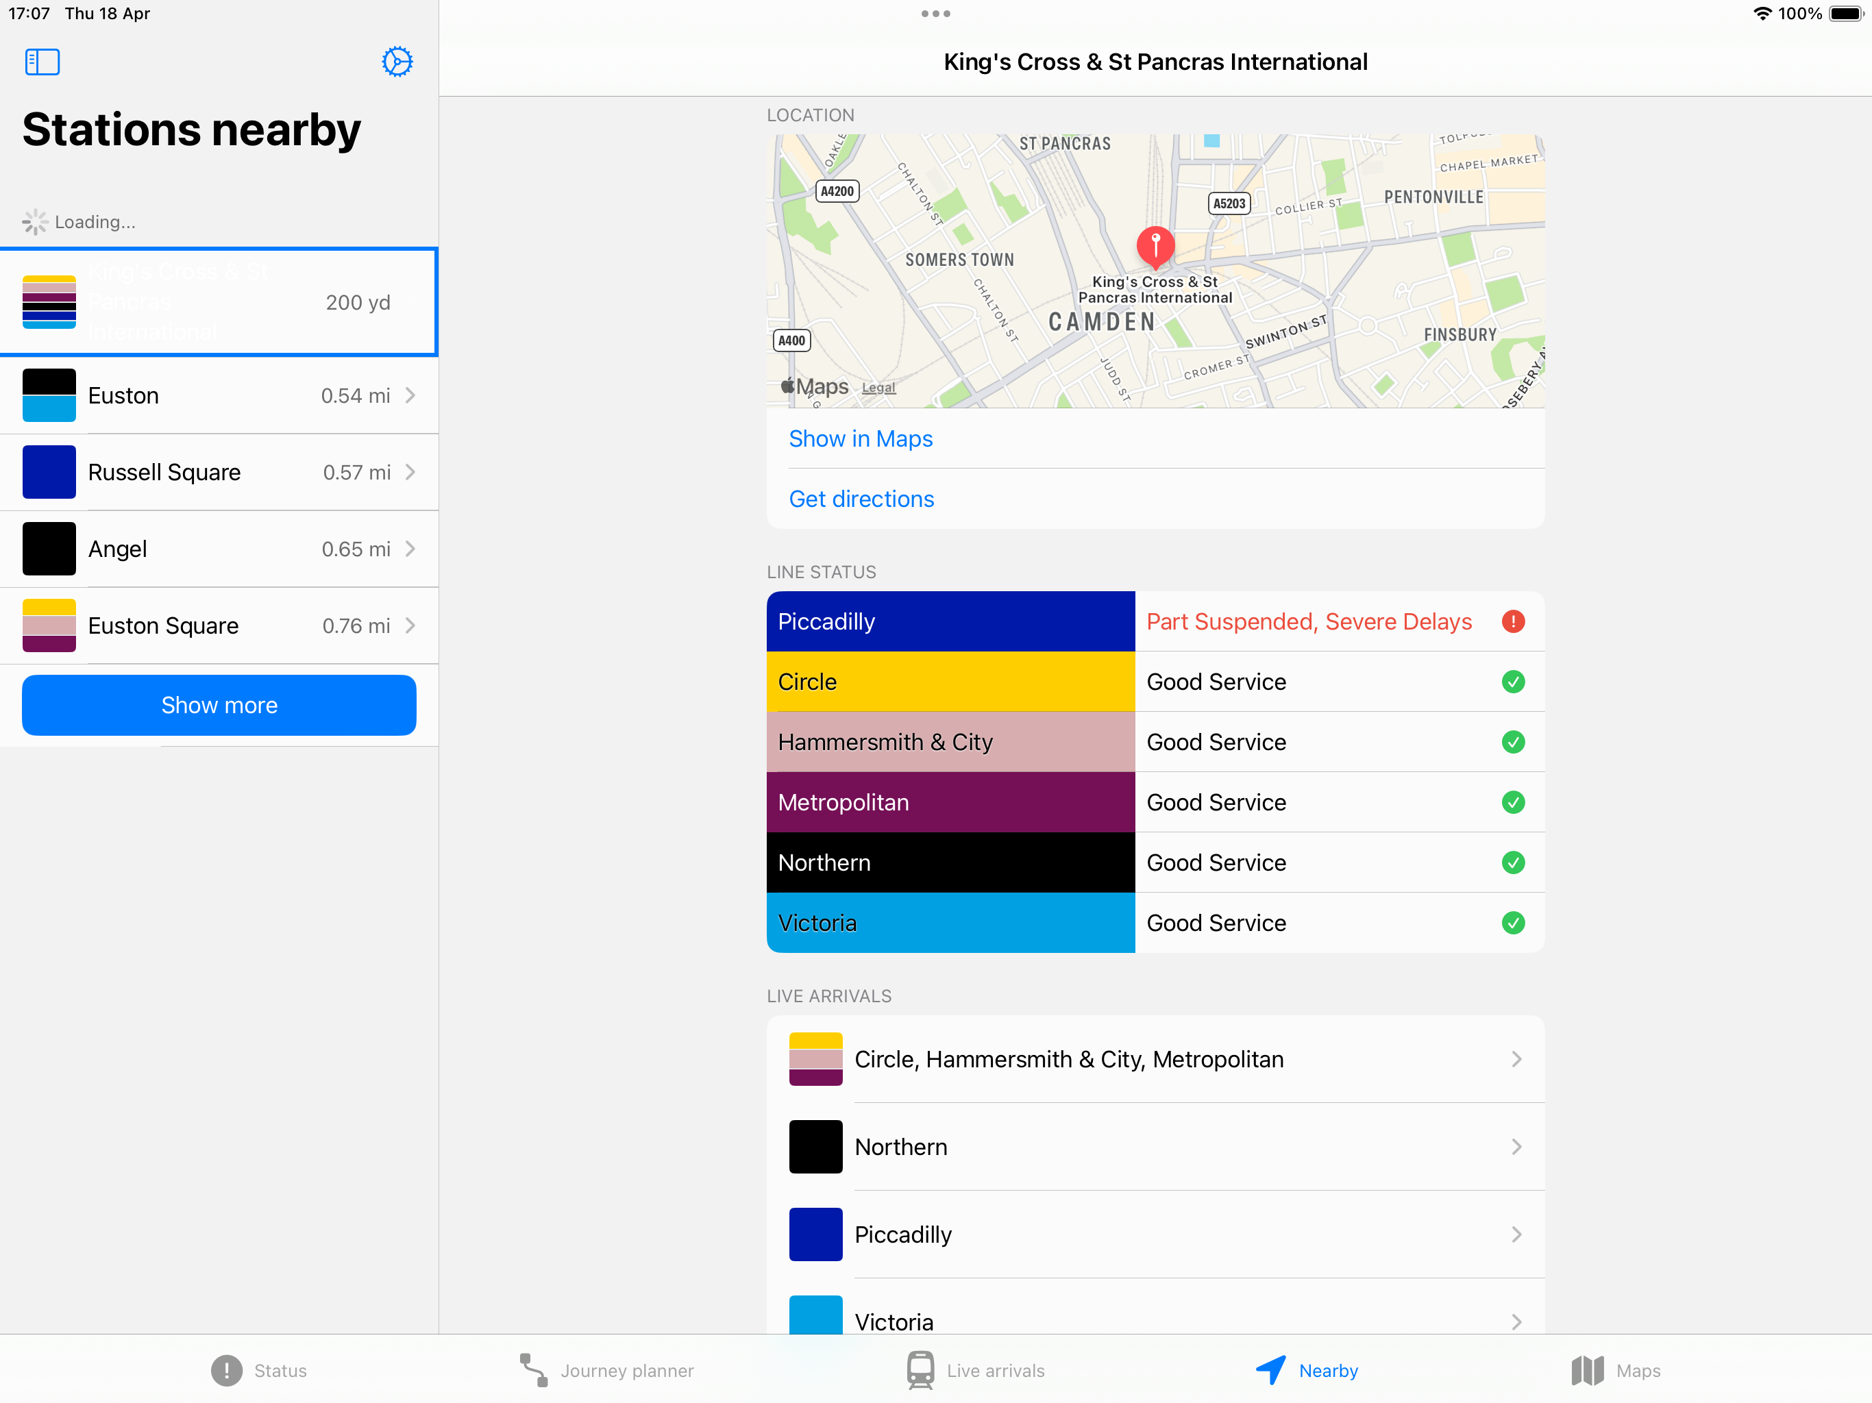1872x1403 pixels.
Task: Select Euston Square station name
Action: (163, 626)
